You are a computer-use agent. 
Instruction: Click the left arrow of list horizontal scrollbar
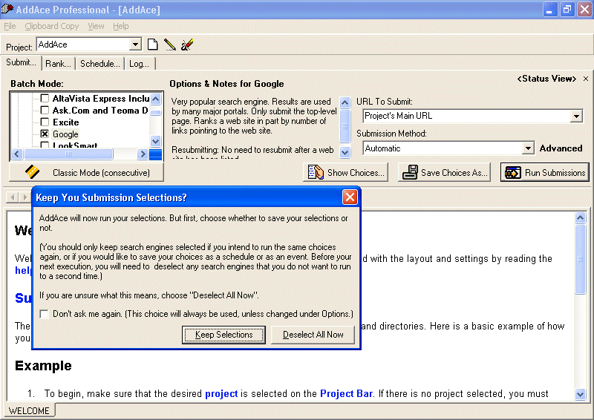pyautogui.click(x=17, y=154)
